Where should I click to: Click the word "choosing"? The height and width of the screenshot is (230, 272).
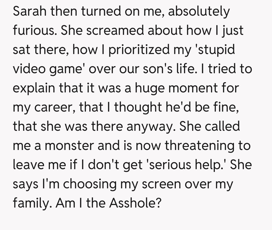pos(90,184)
